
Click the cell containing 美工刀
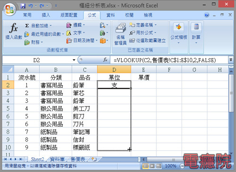tap(84, 108)
